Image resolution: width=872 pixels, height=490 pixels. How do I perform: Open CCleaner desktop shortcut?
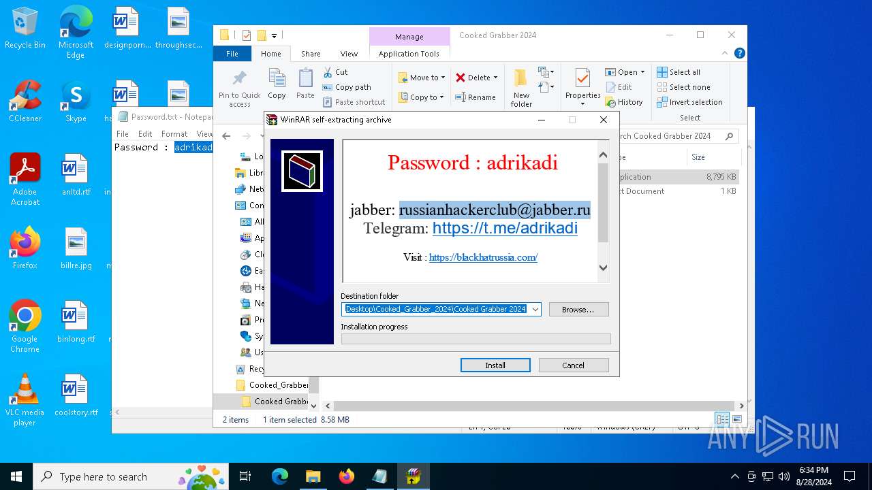25,101
